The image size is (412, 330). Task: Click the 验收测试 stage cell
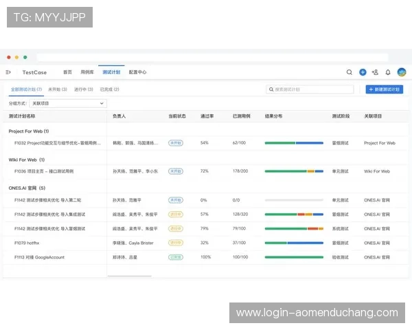(x=341, y=257)
